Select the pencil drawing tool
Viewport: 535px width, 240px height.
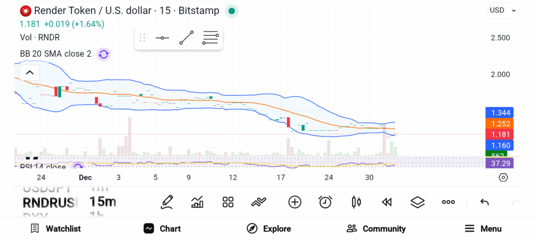pyautogui.click(x=167, y=201)
